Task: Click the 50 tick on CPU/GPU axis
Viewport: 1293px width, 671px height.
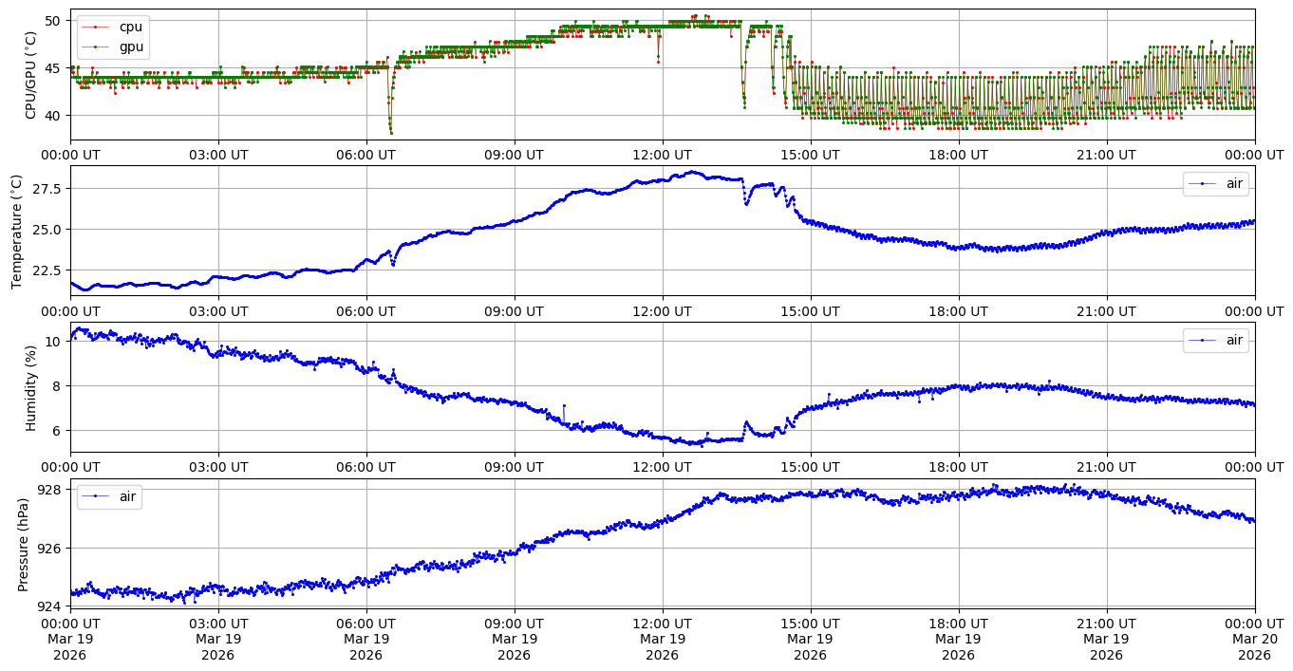Action: coord(52,21)
